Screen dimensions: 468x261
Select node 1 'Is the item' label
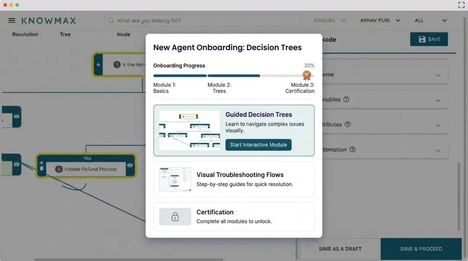coord(134,64)
